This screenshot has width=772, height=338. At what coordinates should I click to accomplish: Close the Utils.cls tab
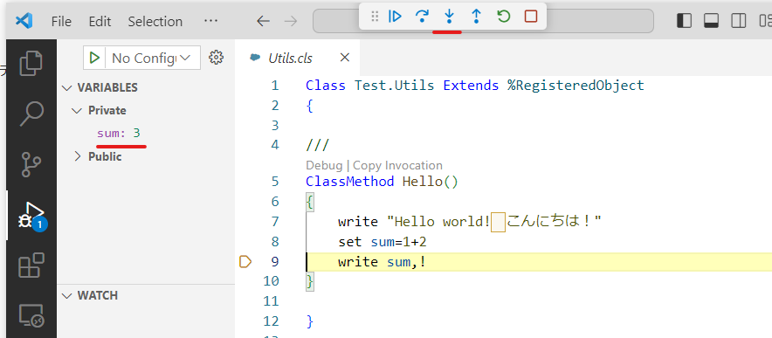click(x=345, y=58)
